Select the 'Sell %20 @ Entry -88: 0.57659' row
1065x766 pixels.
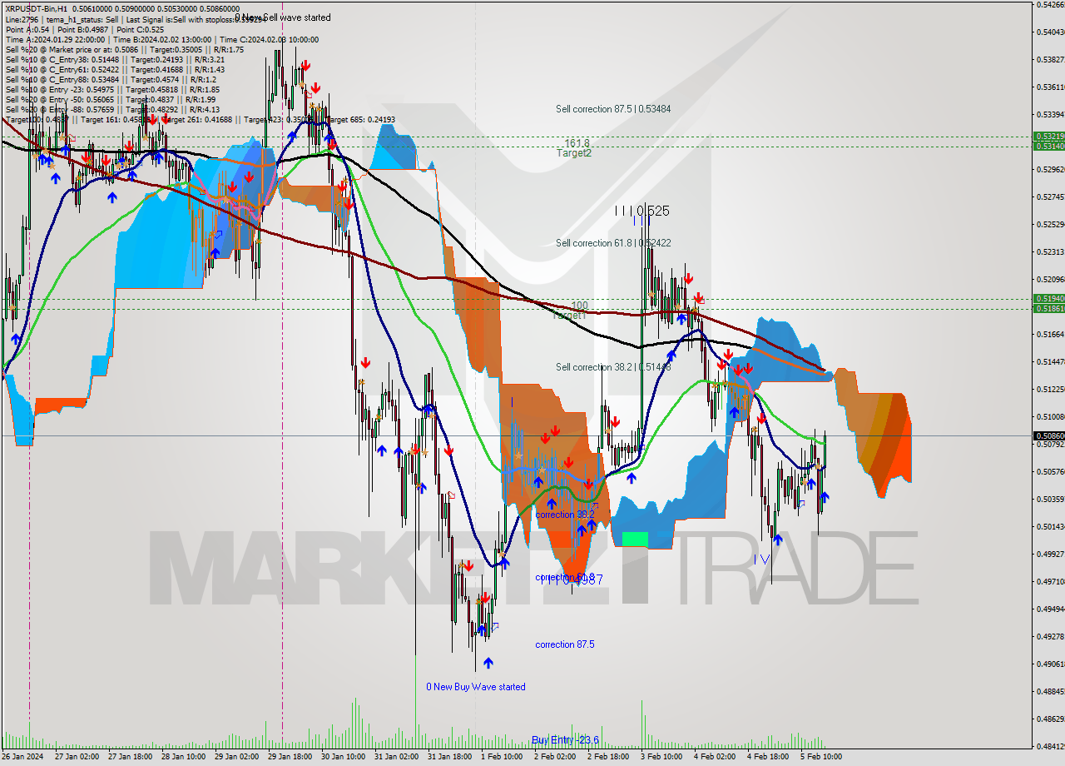pos(111,109)
